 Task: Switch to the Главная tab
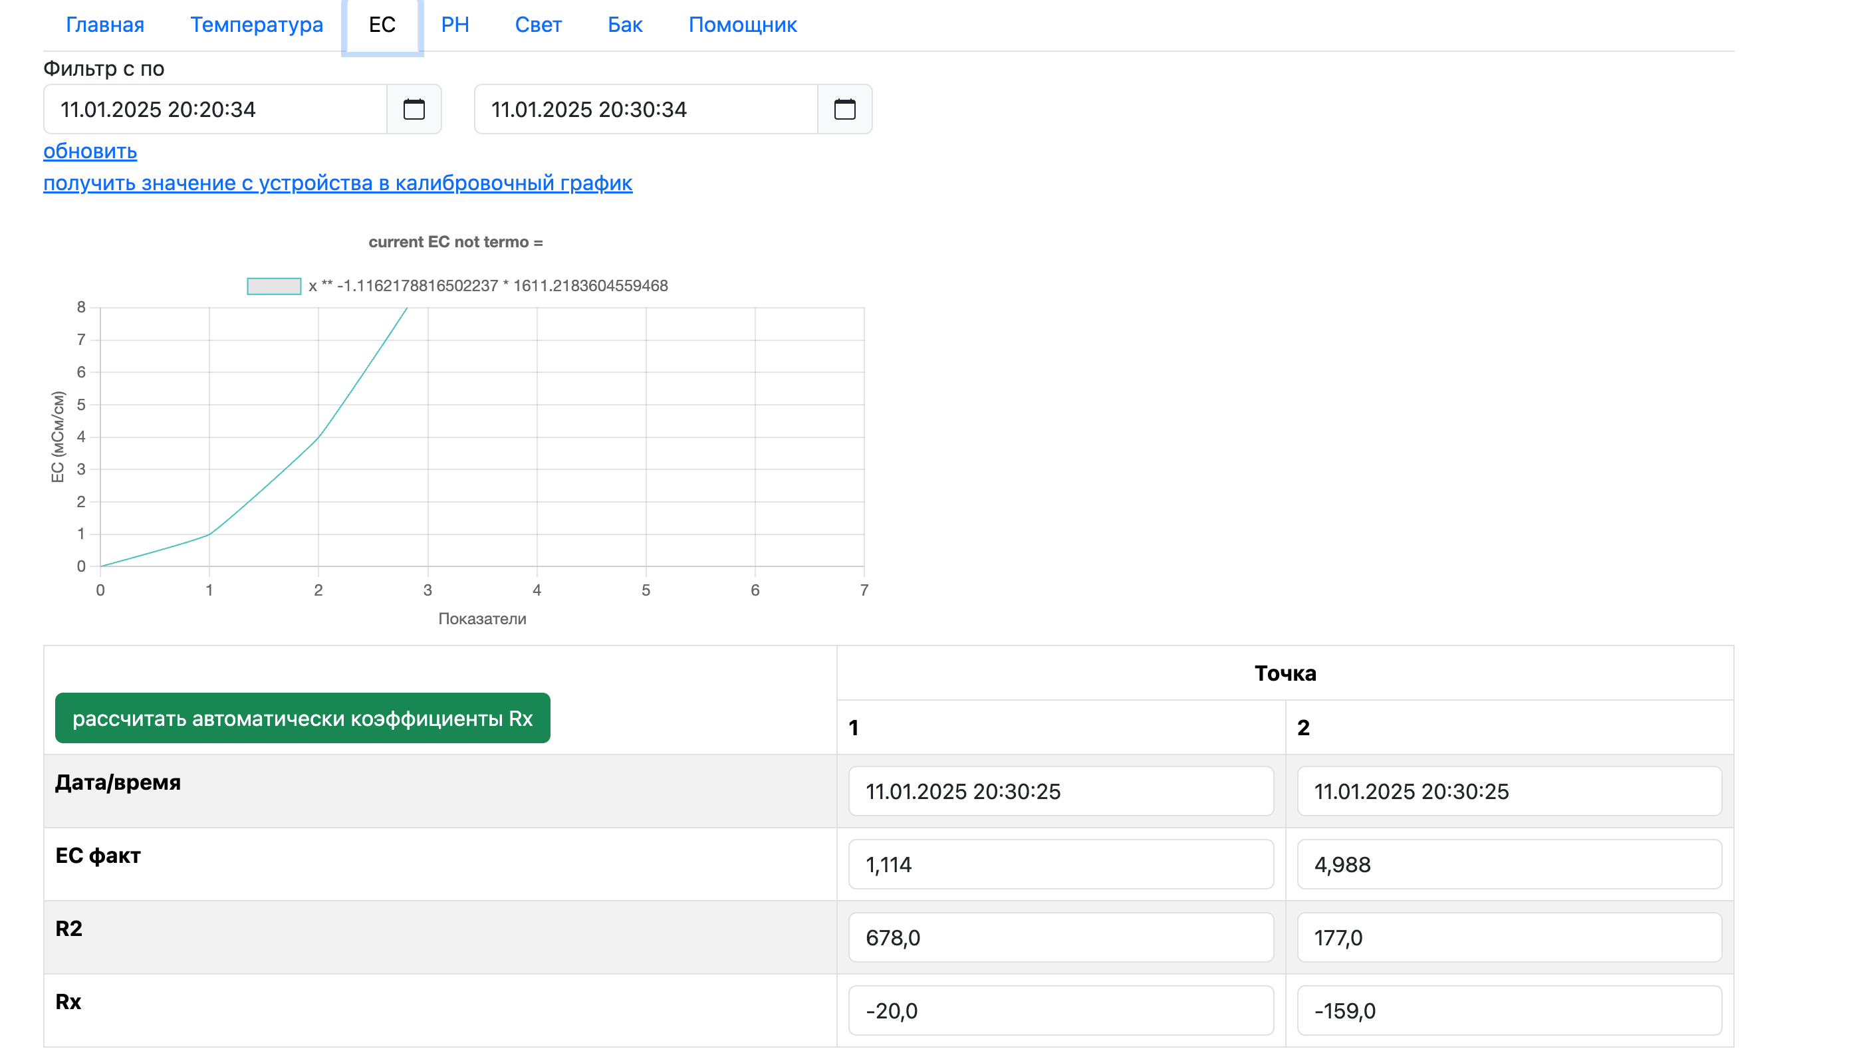(104, 25)
